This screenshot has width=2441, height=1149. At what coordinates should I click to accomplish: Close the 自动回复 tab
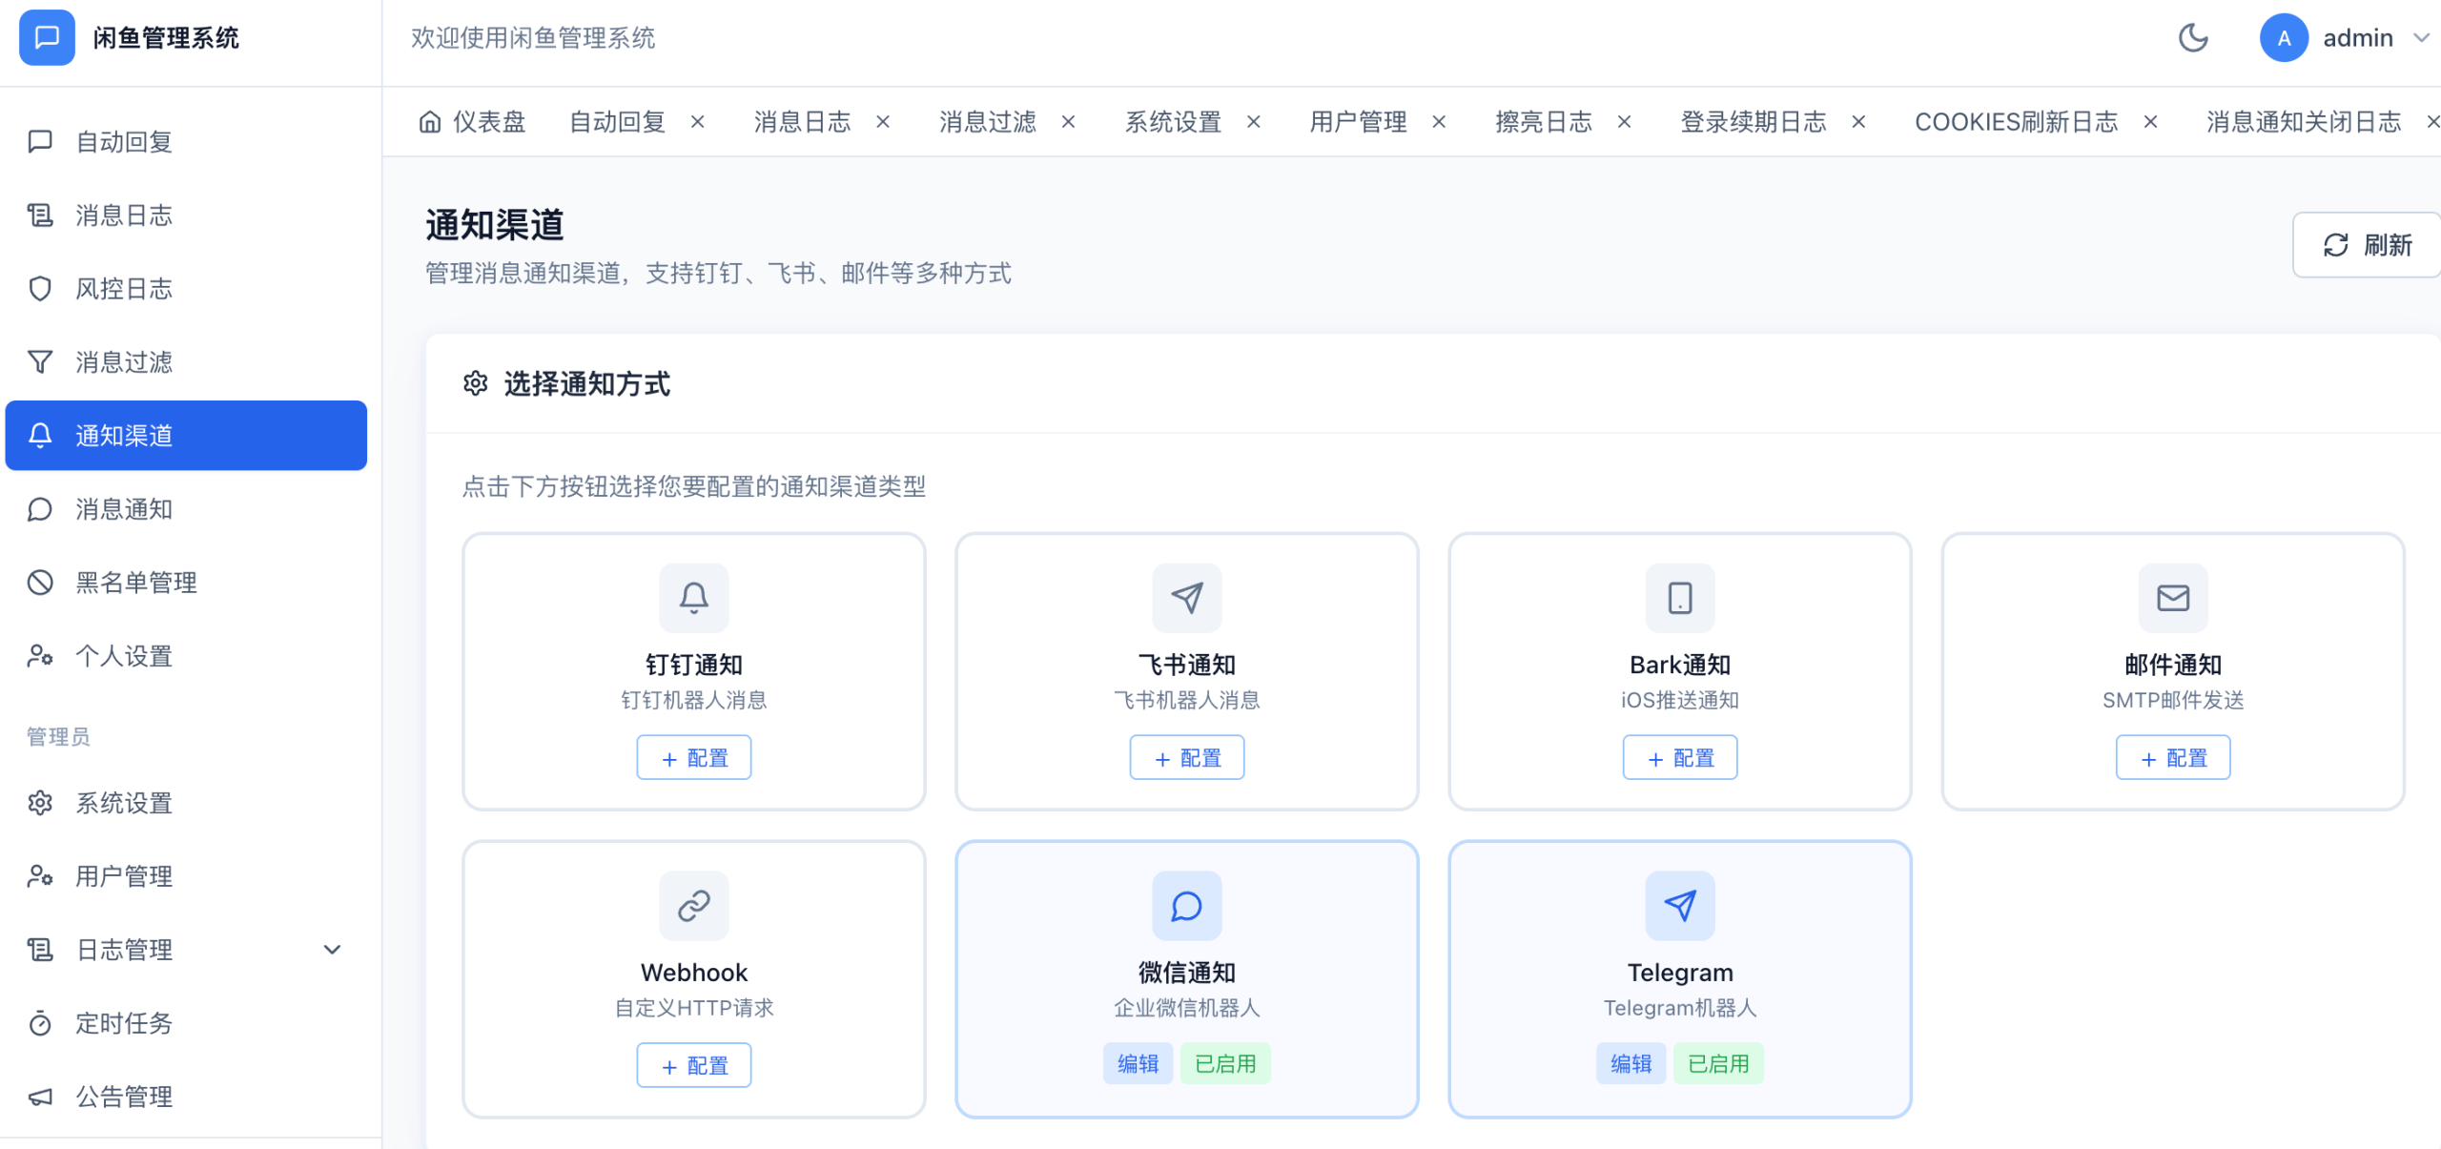point(698,122)
